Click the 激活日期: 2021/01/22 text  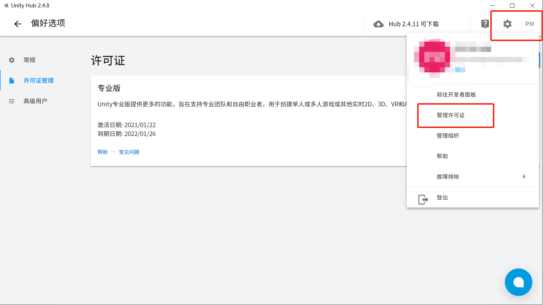[x=127, y=125]
